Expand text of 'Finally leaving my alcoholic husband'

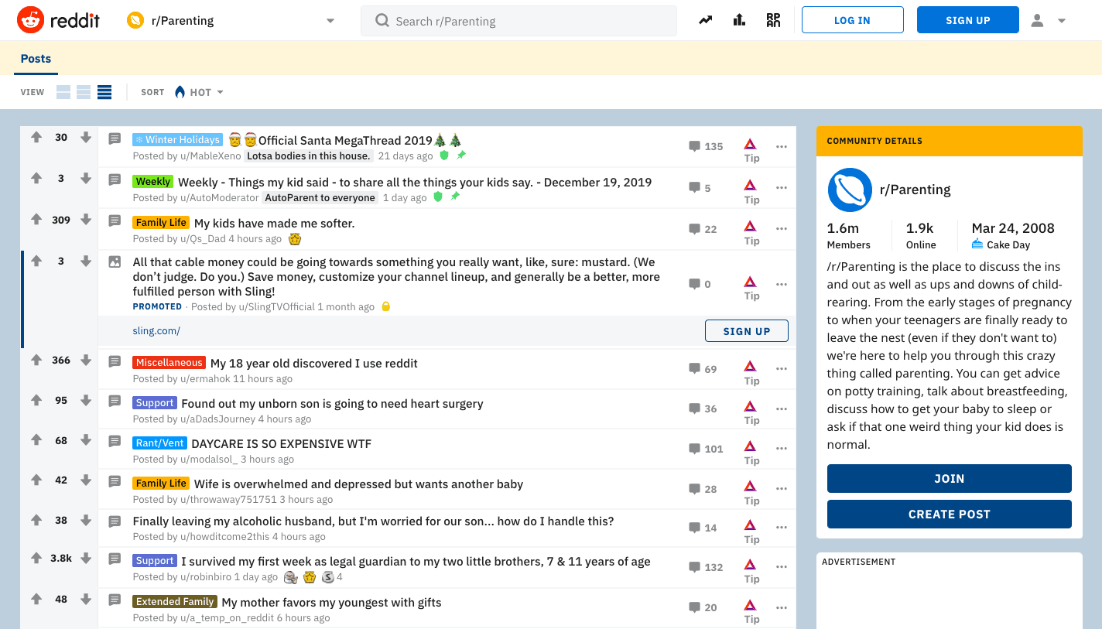[115, 521]
